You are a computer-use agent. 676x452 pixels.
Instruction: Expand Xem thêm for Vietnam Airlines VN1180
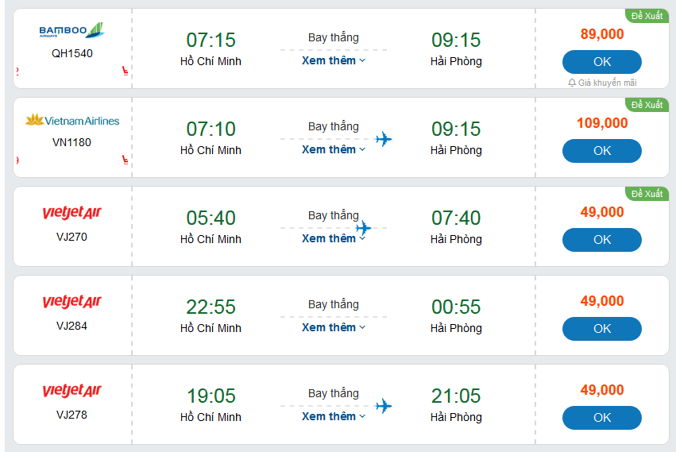coord(334,149)
